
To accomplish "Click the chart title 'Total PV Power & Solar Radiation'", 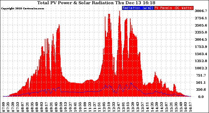I will click(x=76, y=3).
